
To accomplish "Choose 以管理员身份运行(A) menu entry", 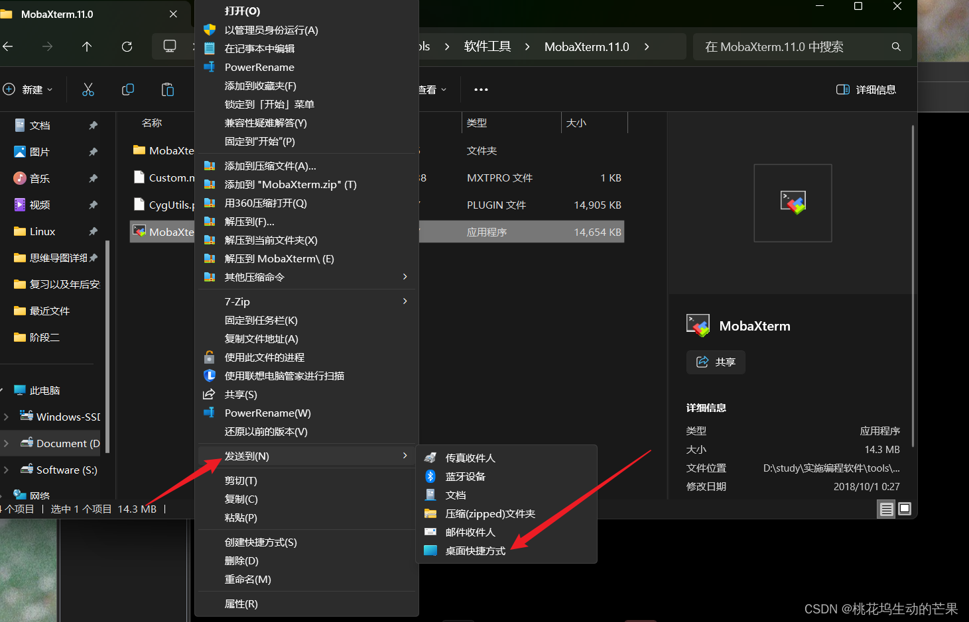I will [x=306, y=30].
